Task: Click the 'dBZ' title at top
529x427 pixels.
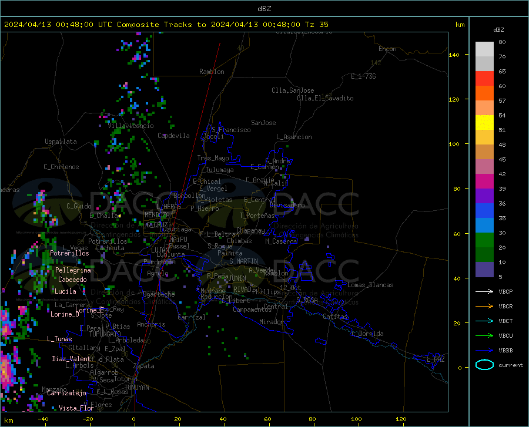Action: pos(264,9)
